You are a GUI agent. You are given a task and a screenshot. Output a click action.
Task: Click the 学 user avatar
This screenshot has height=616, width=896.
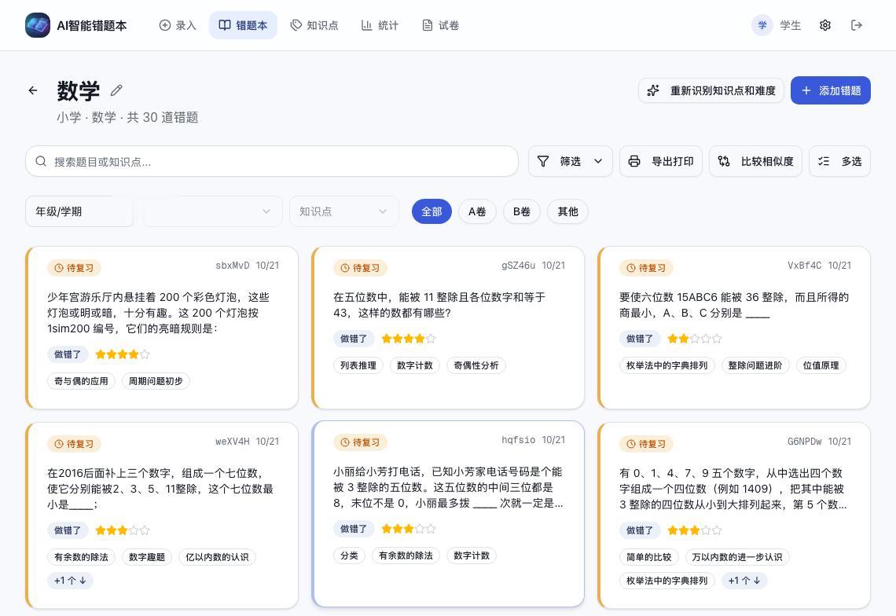(x=762, y=25)
